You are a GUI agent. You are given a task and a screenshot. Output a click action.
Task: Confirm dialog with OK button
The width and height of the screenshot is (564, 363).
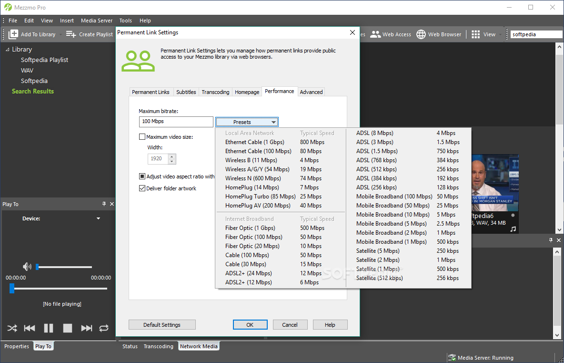pyautogui.click(x=250, y=325)
